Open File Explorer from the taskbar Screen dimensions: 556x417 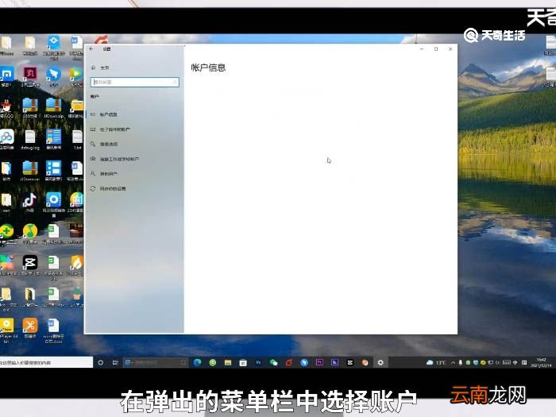point(228,362)
